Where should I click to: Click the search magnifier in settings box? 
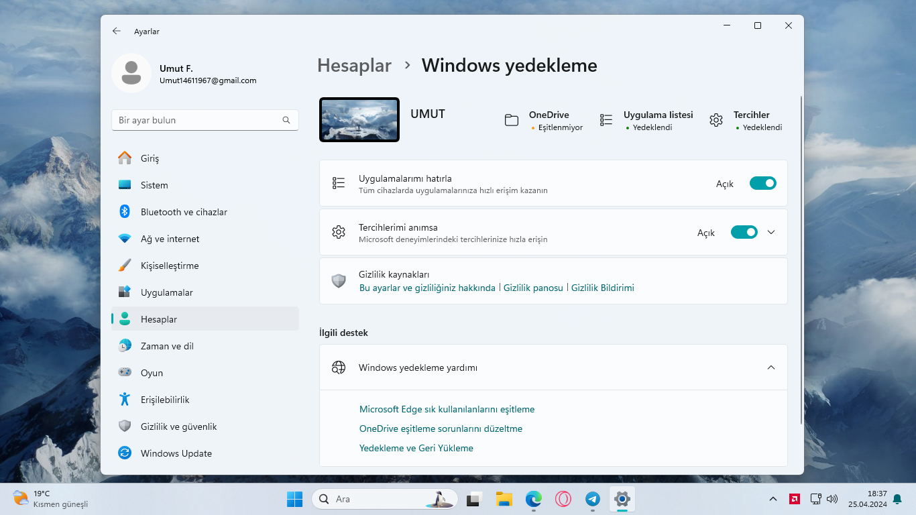(x=286, y=120)
